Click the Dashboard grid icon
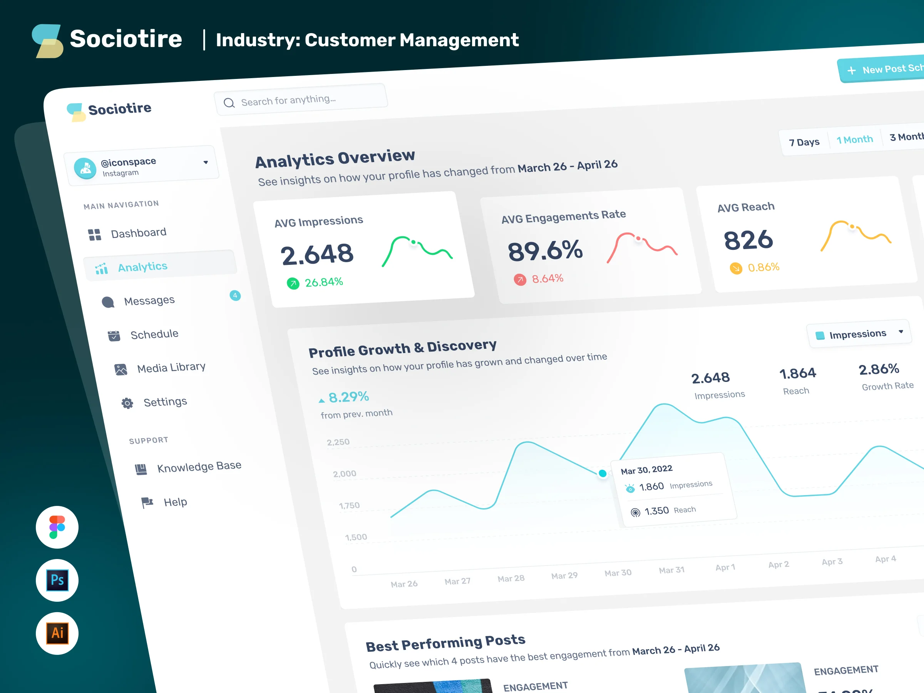 95,235
